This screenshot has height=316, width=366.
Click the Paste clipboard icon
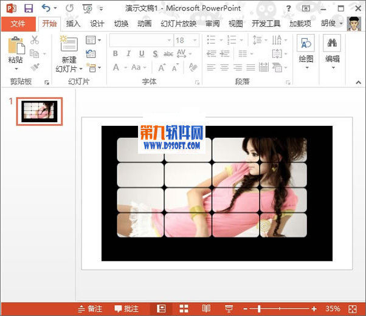click(16, 45)
